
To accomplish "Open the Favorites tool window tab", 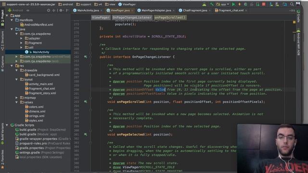I will [x=2, y=159].
